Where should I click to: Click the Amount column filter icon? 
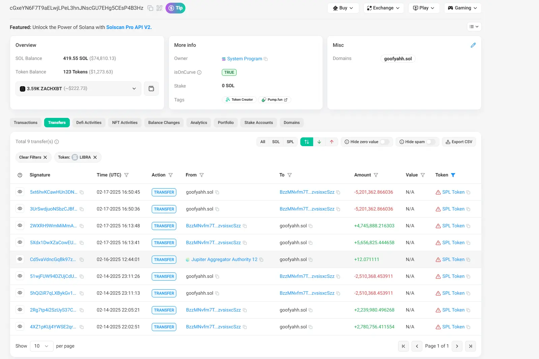pos(376,175)
